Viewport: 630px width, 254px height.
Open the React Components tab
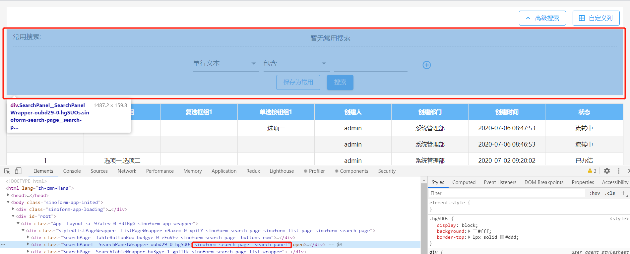(x=351, y=171)
